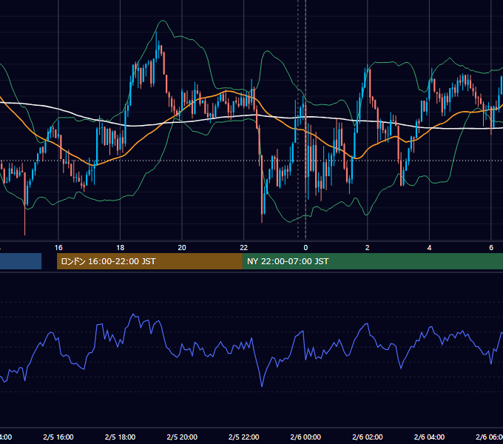The image size is (503, 444).
Task: Click the 6 hour label on chart axis
Action: 491,248
